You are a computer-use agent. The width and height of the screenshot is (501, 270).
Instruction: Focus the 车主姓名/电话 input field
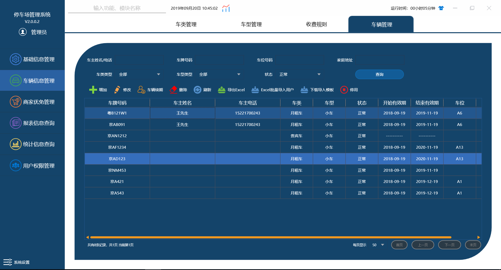(x=139, y=60)
